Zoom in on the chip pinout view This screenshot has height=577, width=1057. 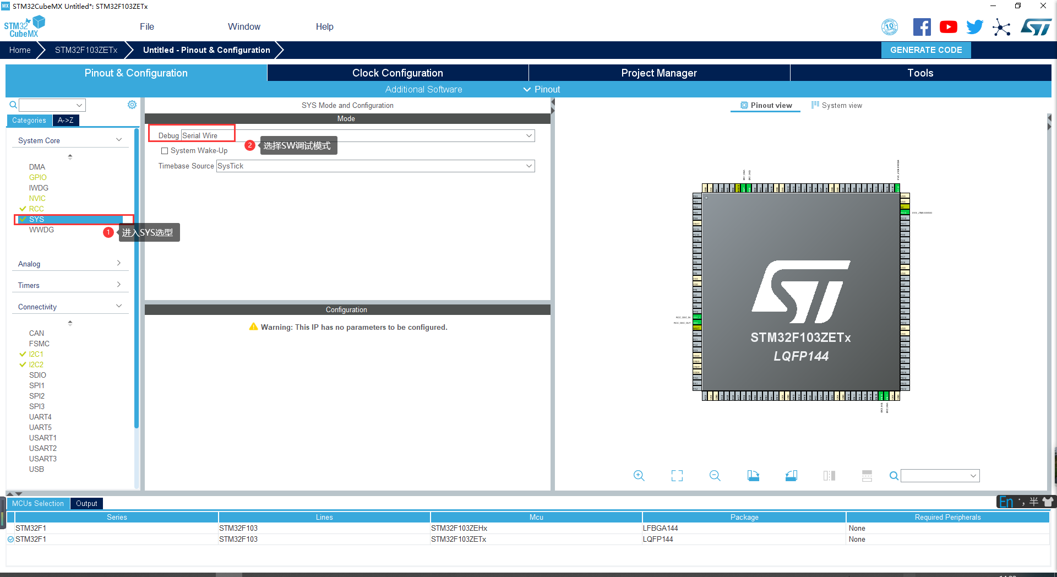tap(639, 475)
